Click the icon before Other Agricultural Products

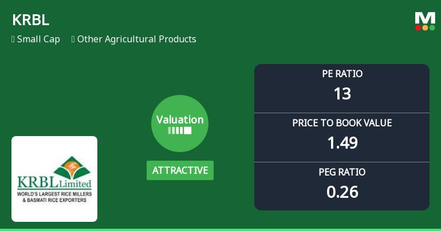73,39
